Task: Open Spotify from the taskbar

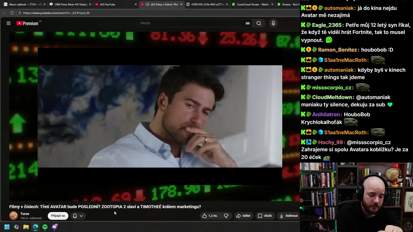Action: click(45, 227)
